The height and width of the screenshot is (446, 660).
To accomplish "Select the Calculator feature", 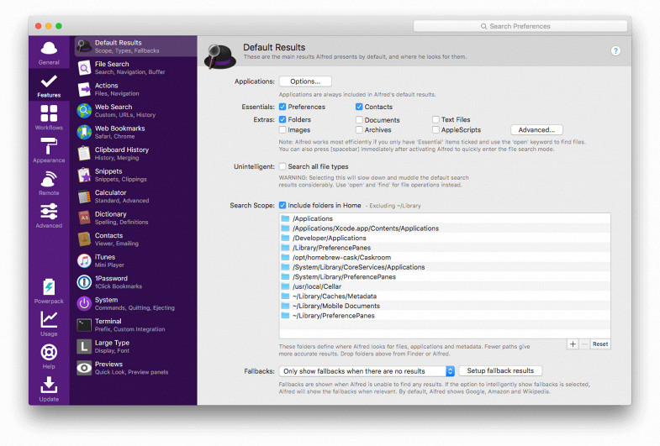I will coord(135,197).
